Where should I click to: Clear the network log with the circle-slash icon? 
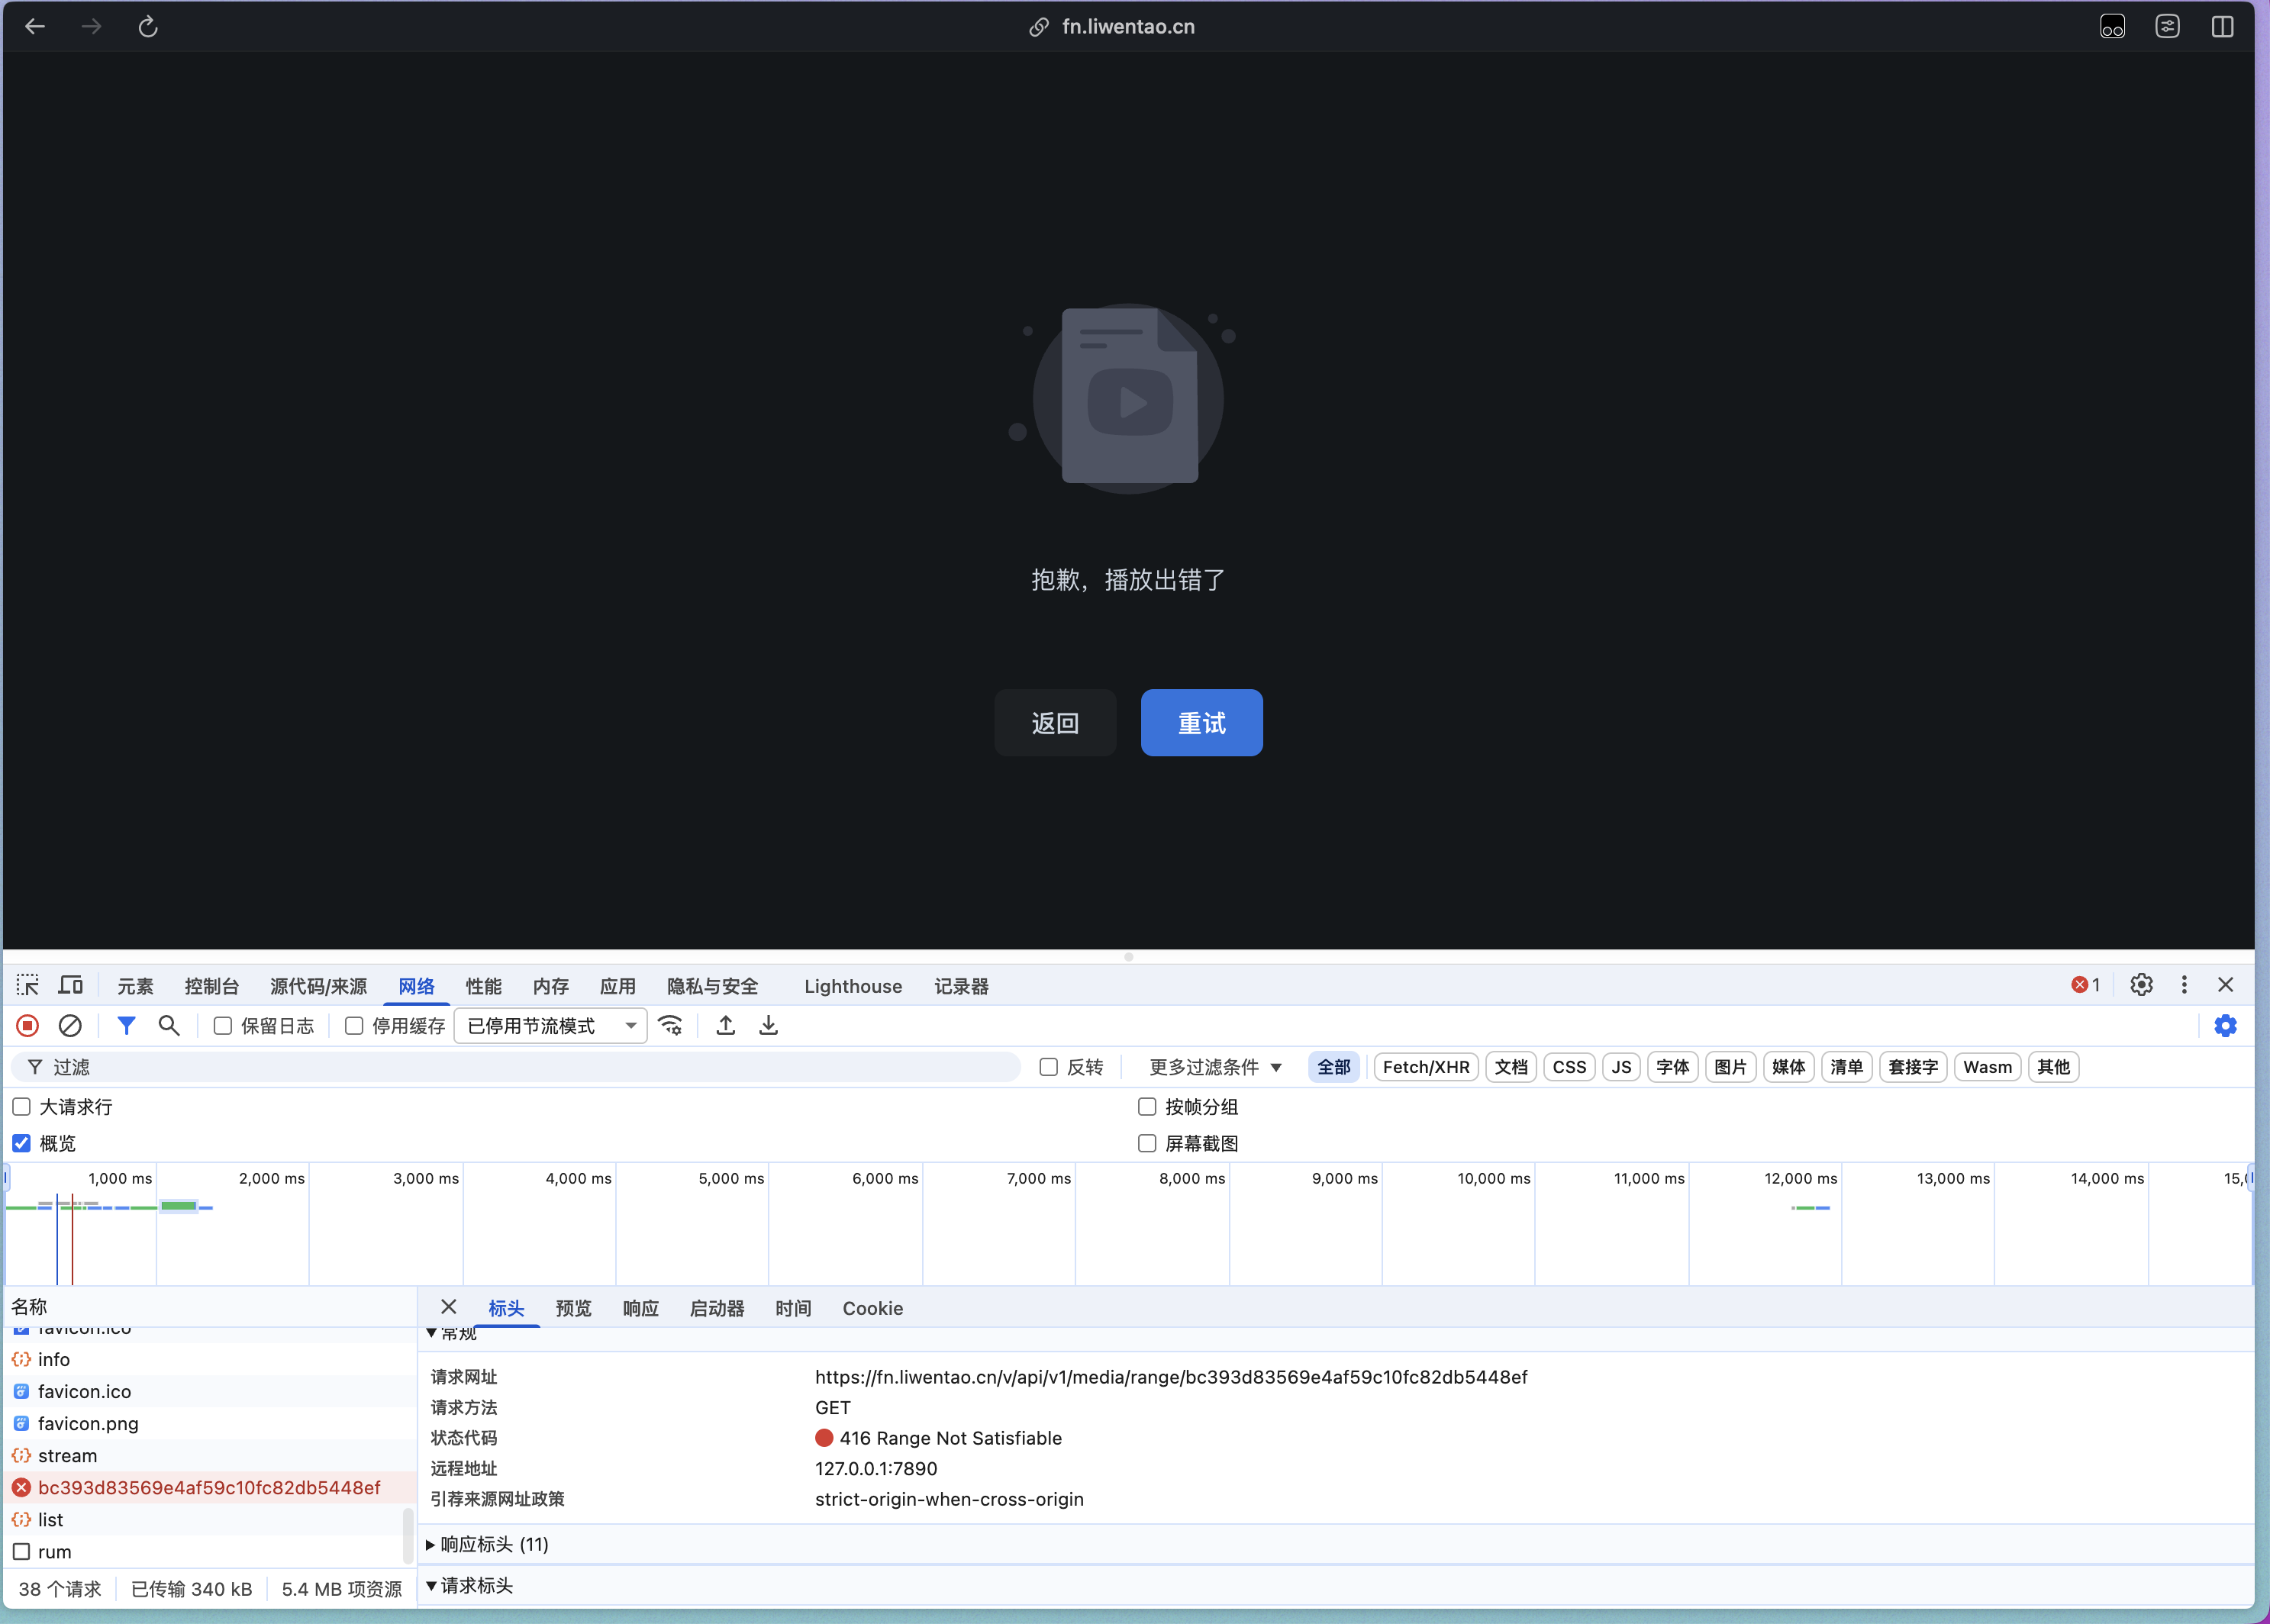pos(70,1025)
